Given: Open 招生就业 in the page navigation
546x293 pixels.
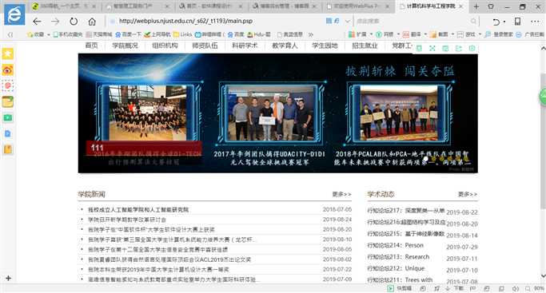Looking at the screenshot, I should point(365,46).
